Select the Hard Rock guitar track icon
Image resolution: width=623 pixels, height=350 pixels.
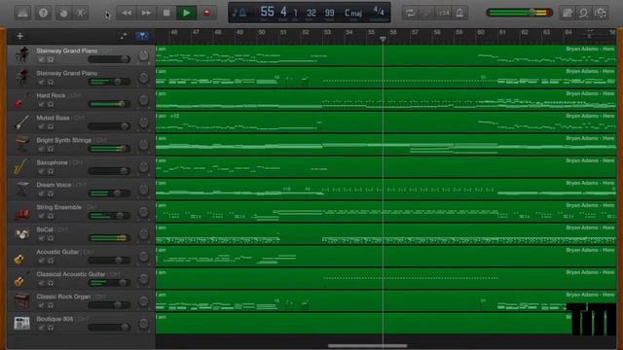tap(21, 100)
